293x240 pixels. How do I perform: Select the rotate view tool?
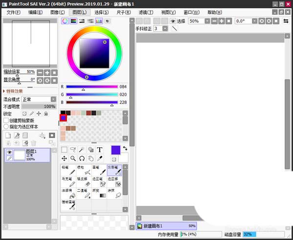click(x=82, y=159)
